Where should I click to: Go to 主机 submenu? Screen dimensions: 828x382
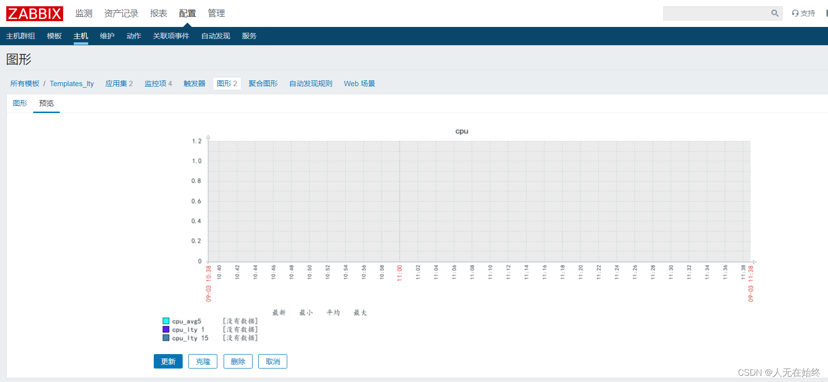(80, 36)
